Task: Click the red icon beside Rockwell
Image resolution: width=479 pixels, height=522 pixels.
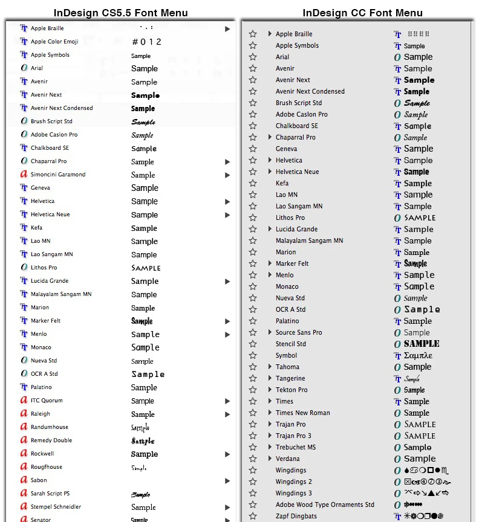Action: coord(24,453)
